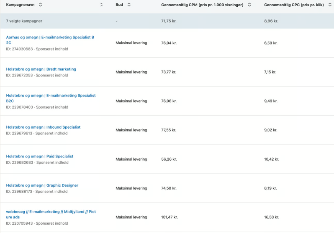
Task: Select the 7 valgte kampagner summary row
Action: [24, 21]
